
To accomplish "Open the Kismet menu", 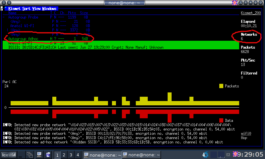I will 14,9.
